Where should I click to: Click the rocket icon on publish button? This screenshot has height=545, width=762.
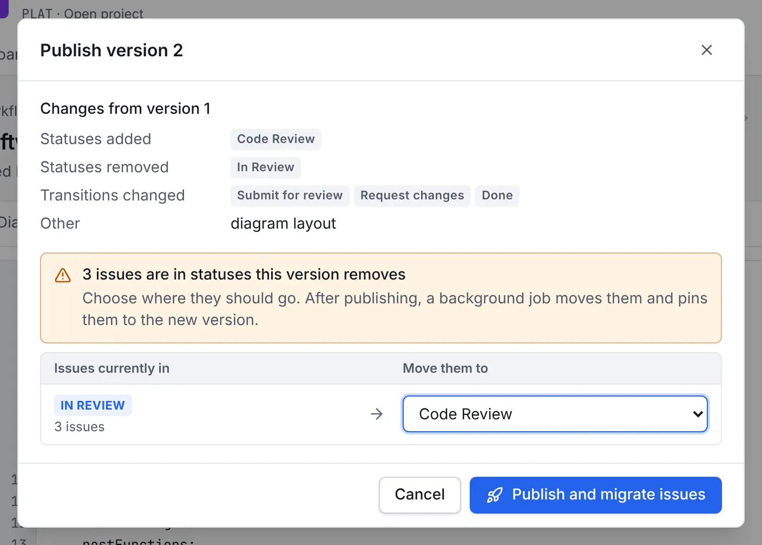494,495
